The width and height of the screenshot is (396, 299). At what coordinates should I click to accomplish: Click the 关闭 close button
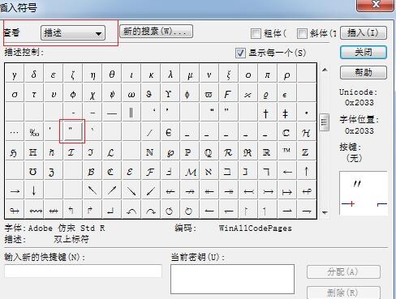tap(364, 52)
